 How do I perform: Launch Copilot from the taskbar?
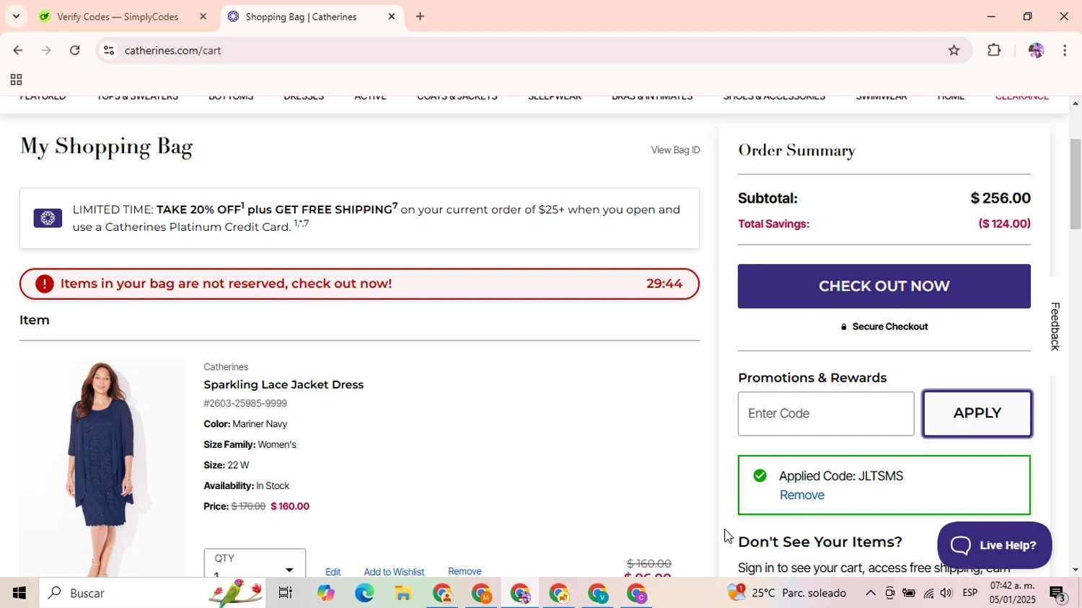[325, 593]
